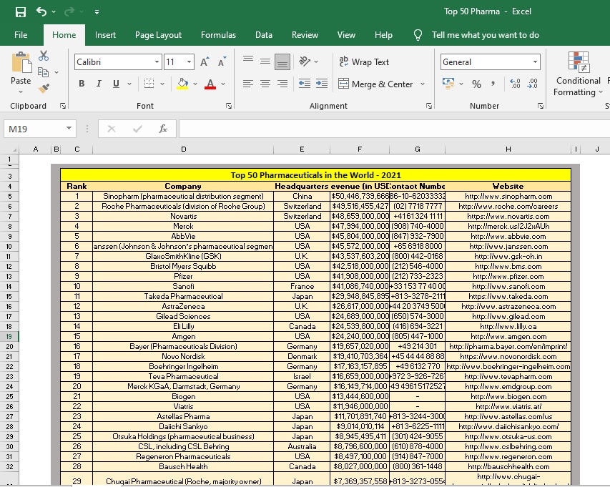The height and width of the screenshot is (487, 610).
Task: Open the font size dropdown
Action: click(x=189, y=62)
